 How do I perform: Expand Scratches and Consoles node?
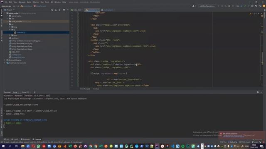coord(5,63)
